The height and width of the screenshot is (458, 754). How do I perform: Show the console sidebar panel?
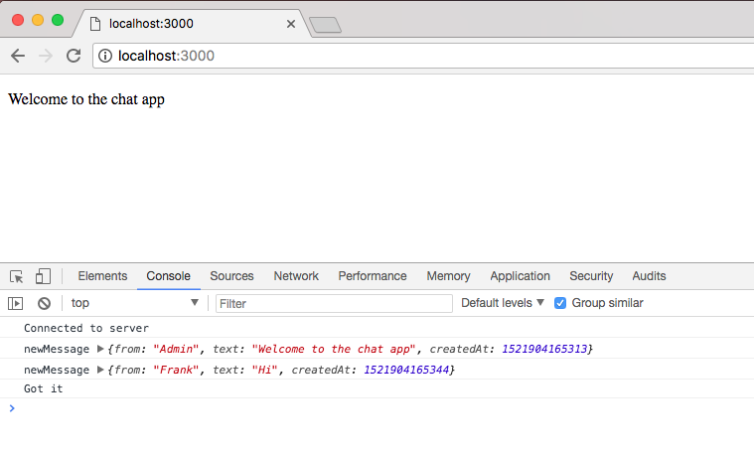(x=16, y=303)
